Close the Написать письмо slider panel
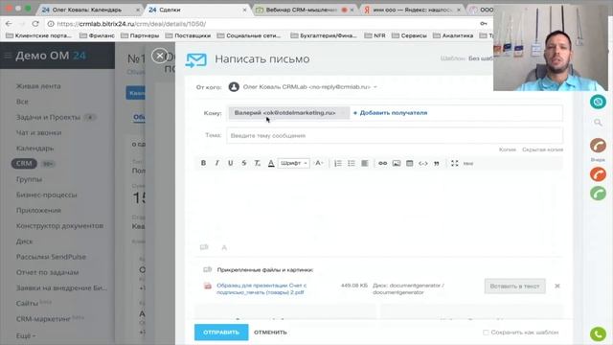This screenshot has width=613, height=345. tap(160, 56)
